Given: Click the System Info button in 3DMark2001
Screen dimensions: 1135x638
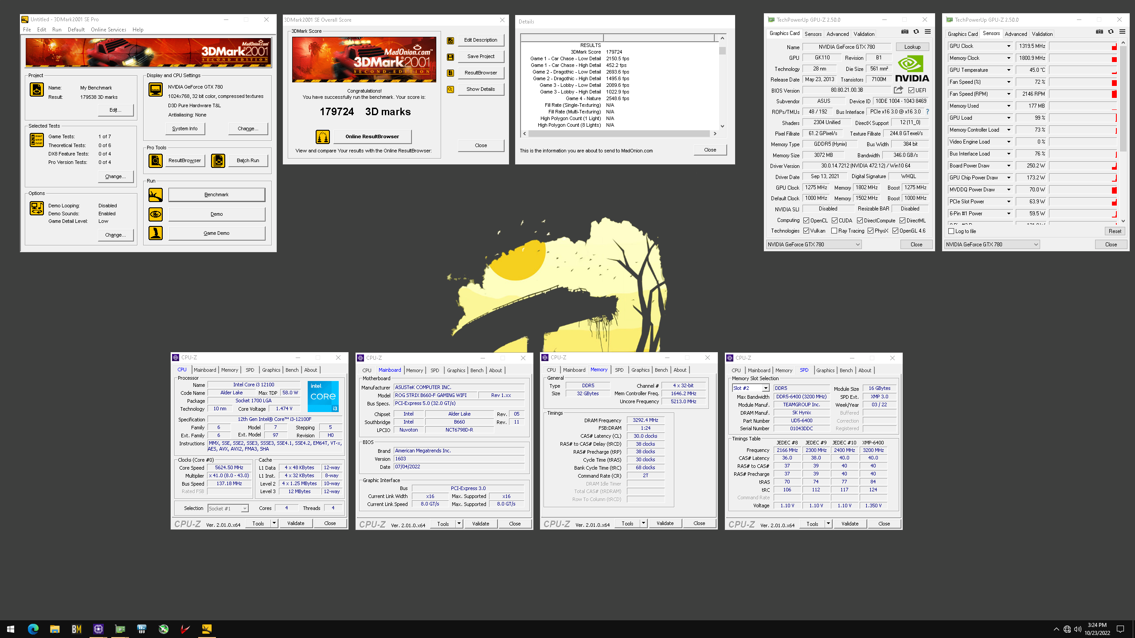Looking at the screenshot, I should click(185, 128).
